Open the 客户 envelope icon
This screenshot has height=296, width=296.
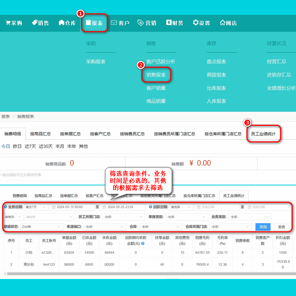[x=113, y=23]
